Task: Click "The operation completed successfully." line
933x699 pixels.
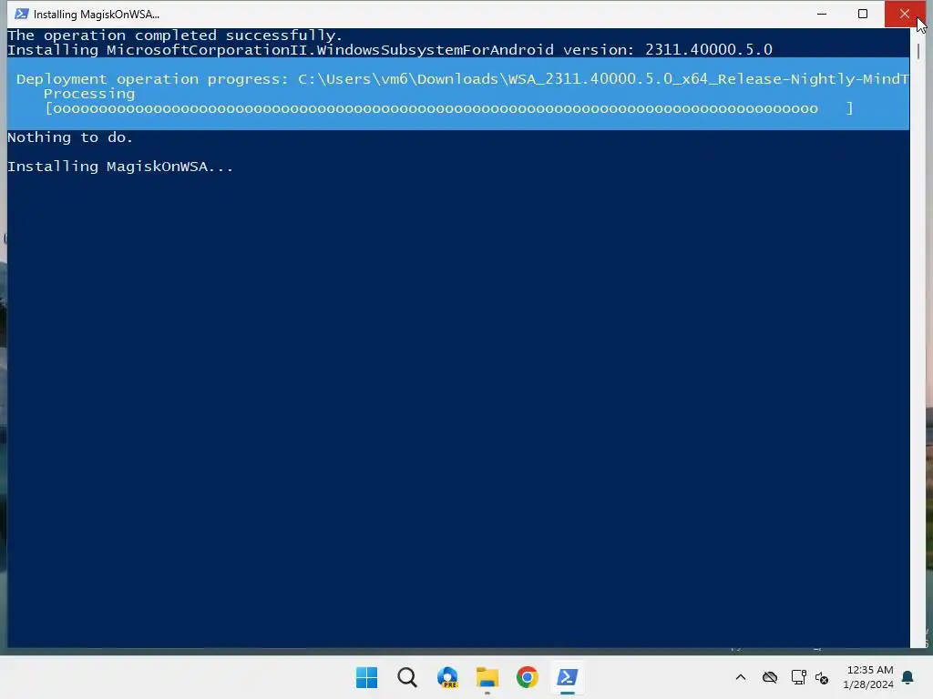Action: point(175,35)
